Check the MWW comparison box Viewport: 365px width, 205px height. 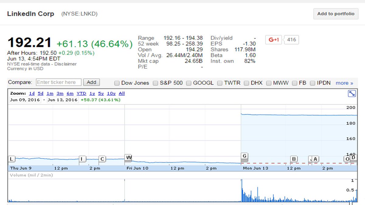(x=269, y=83)
